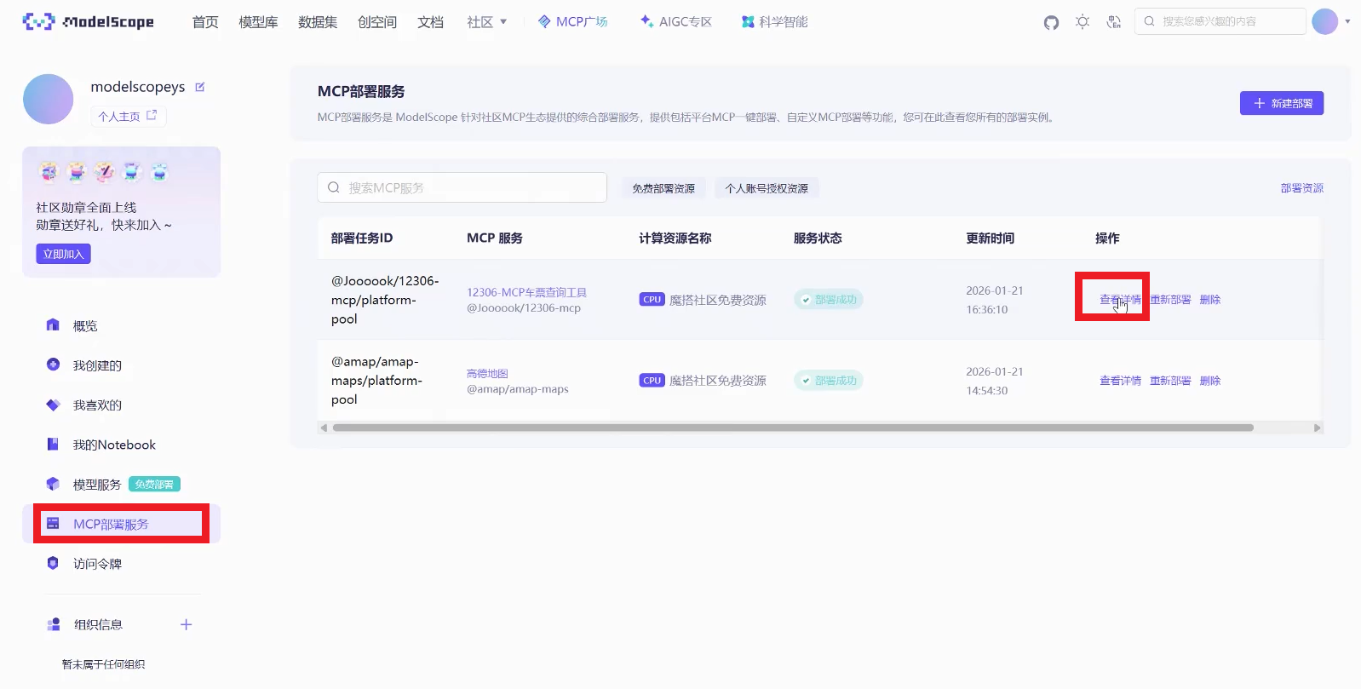This screenshot has width=1361, height=689.
Task: Click 重新部署 for amap row
Action: point(1170,381)
